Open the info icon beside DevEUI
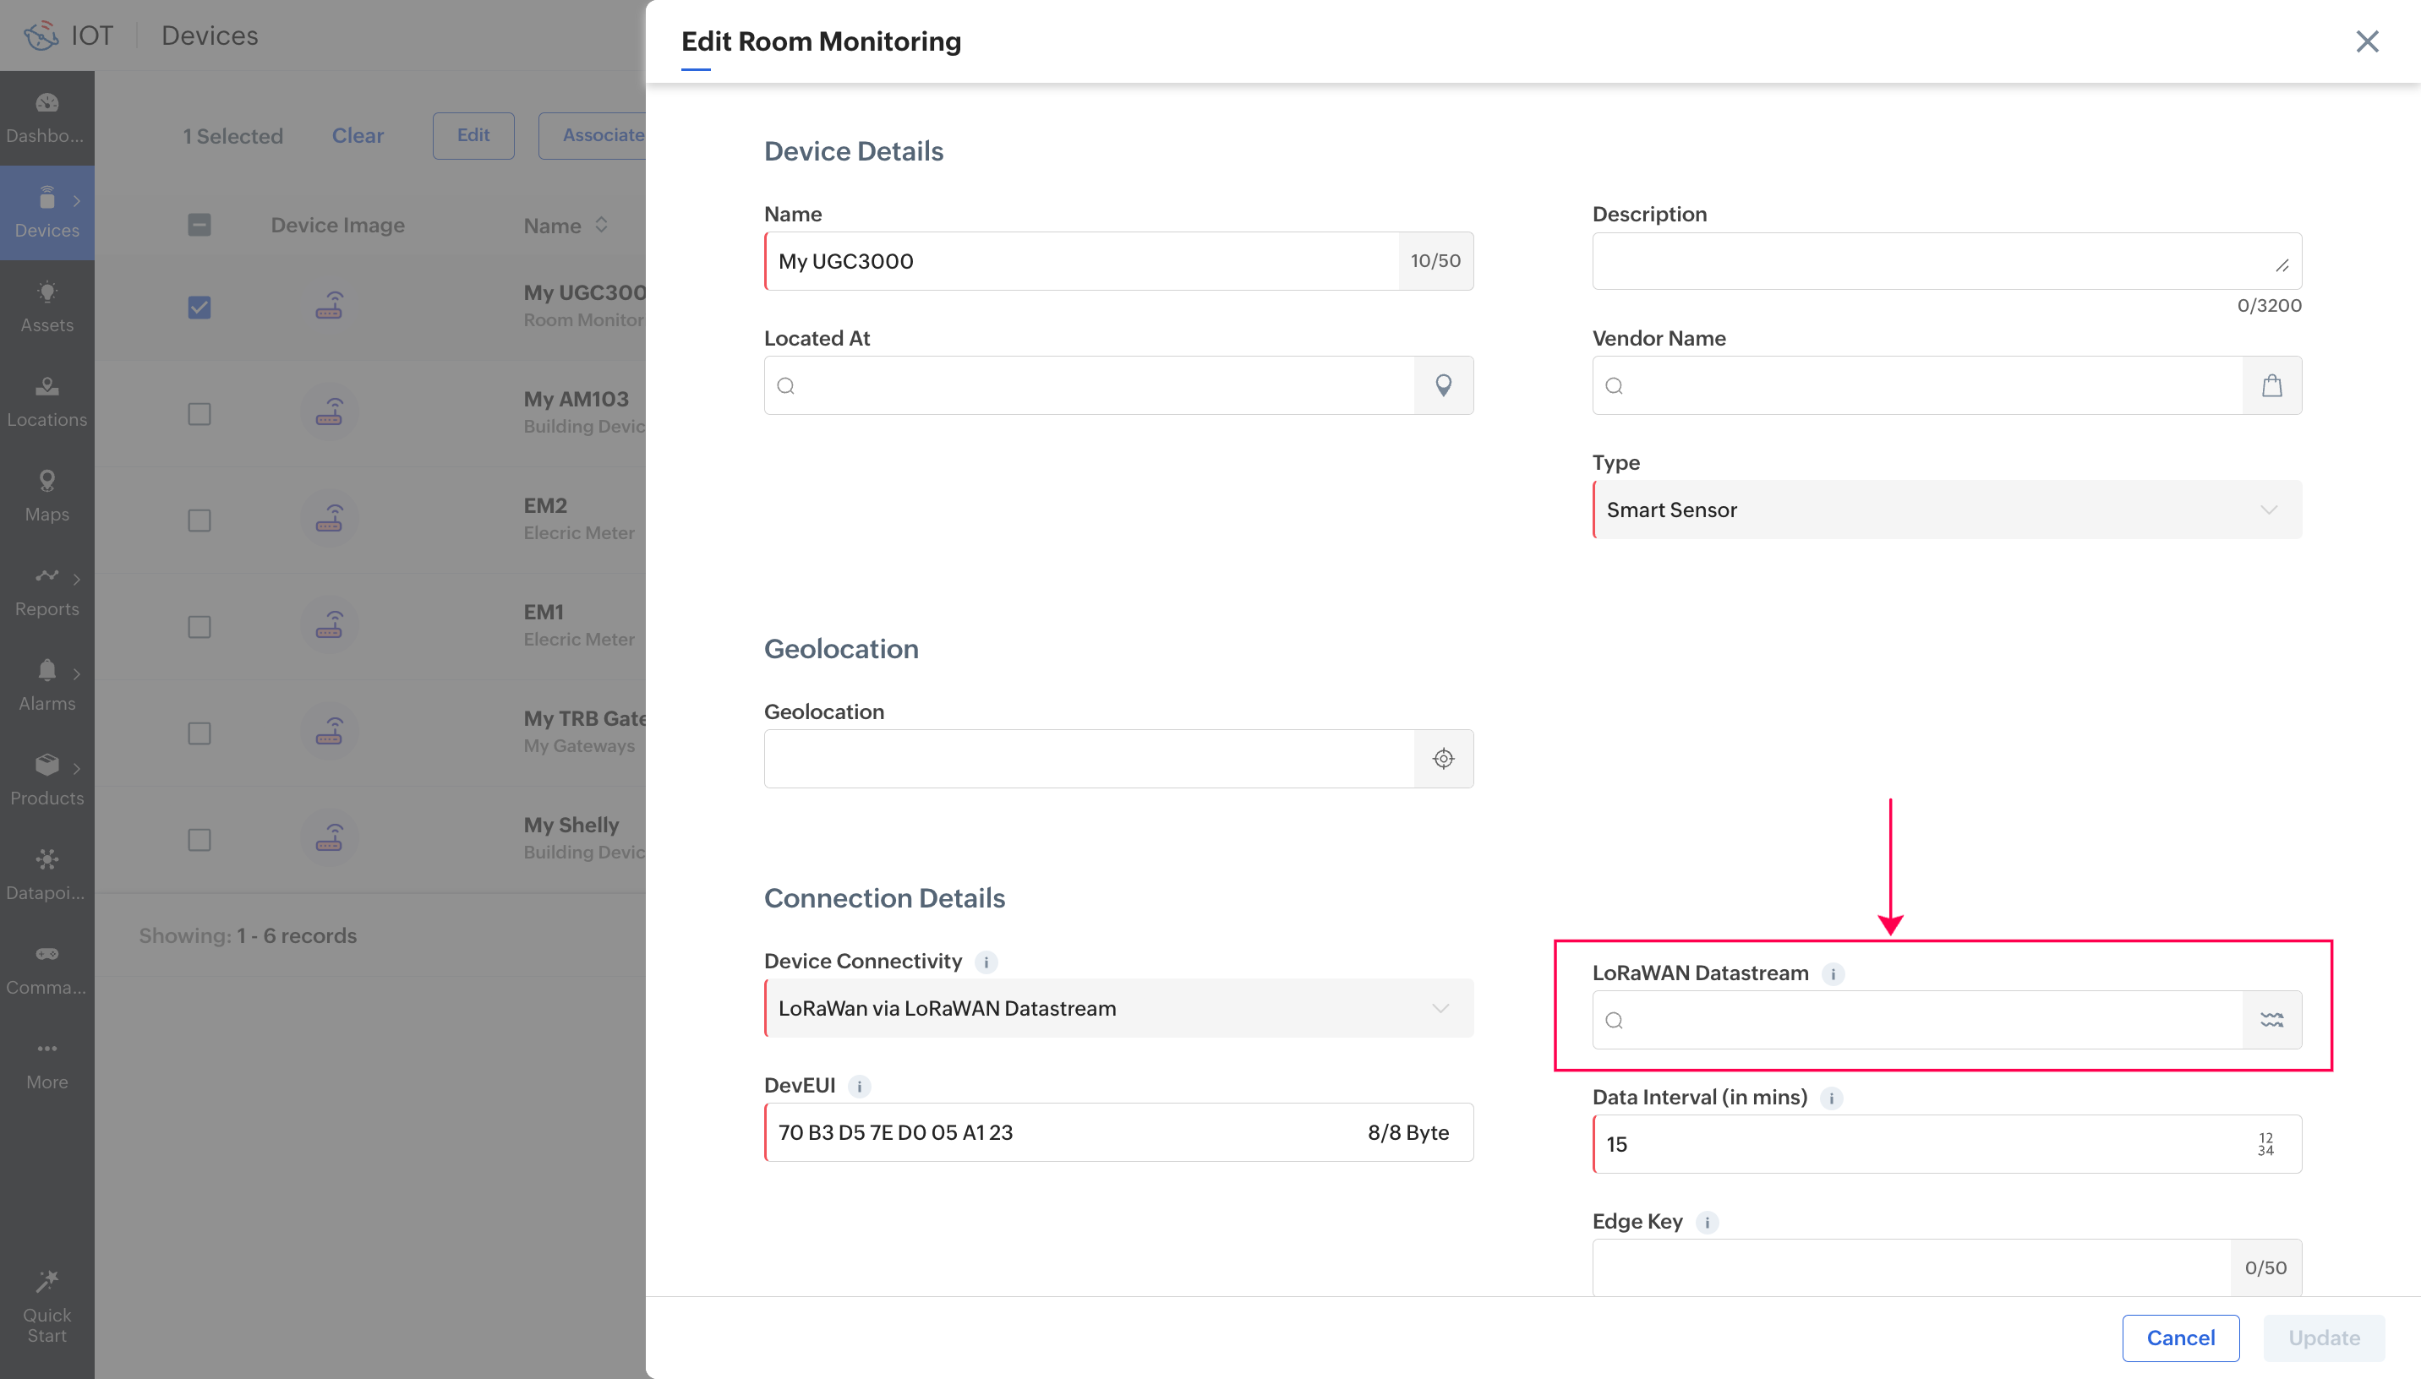Image resolution: width=2421 pixels, height=1379 pixels. (x=859, y=1087)
